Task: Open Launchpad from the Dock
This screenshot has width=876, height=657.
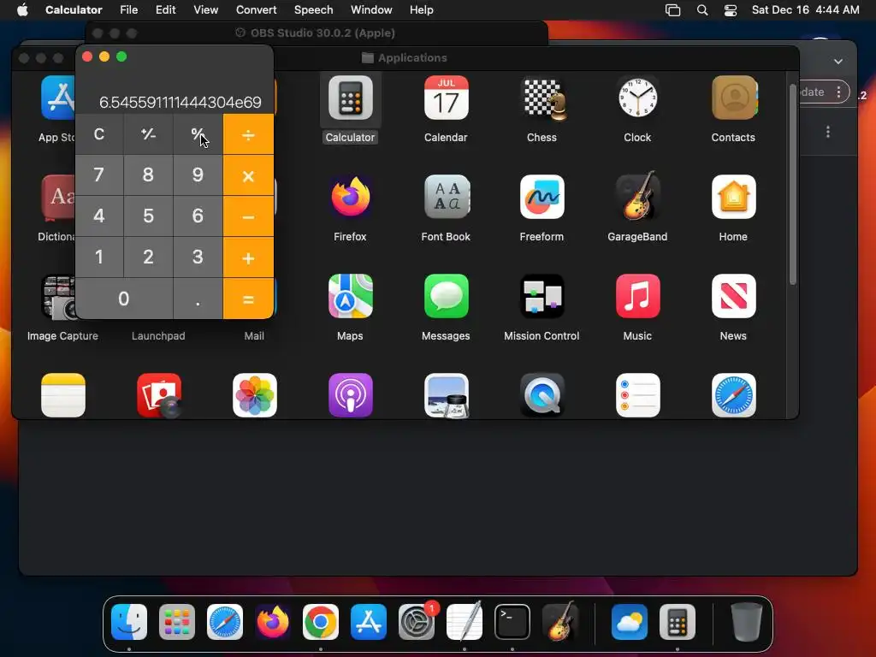Action: [177, 622]
